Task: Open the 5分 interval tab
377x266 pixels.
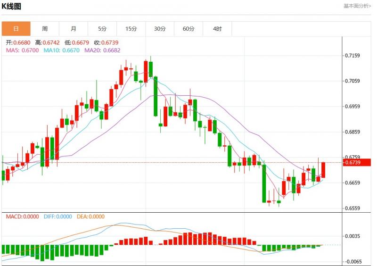Action: [x=102, y=29]
